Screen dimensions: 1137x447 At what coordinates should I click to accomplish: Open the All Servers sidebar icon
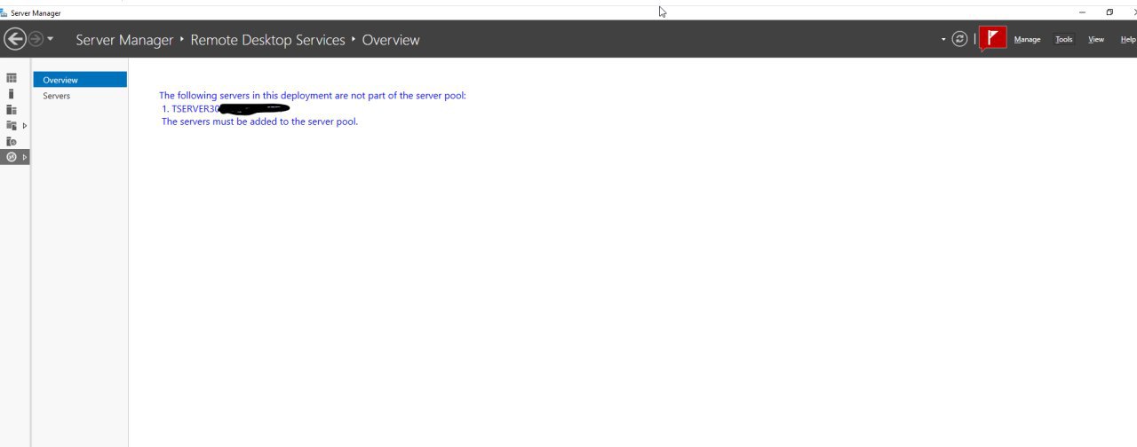click(x=12, y=110)
